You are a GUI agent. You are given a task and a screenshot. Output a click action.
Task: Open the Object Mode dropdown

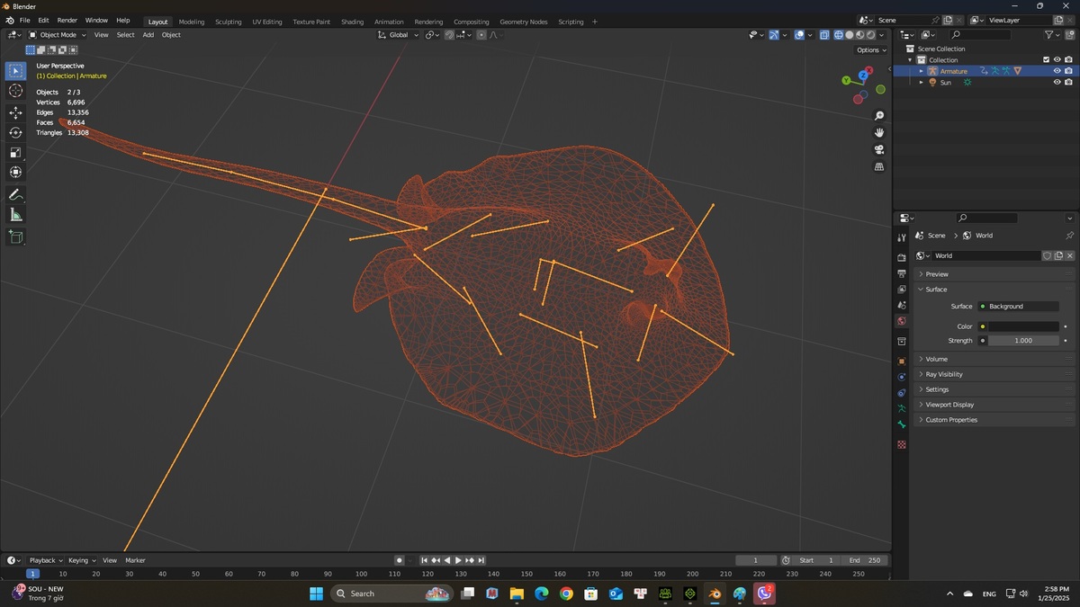(58, 35)
